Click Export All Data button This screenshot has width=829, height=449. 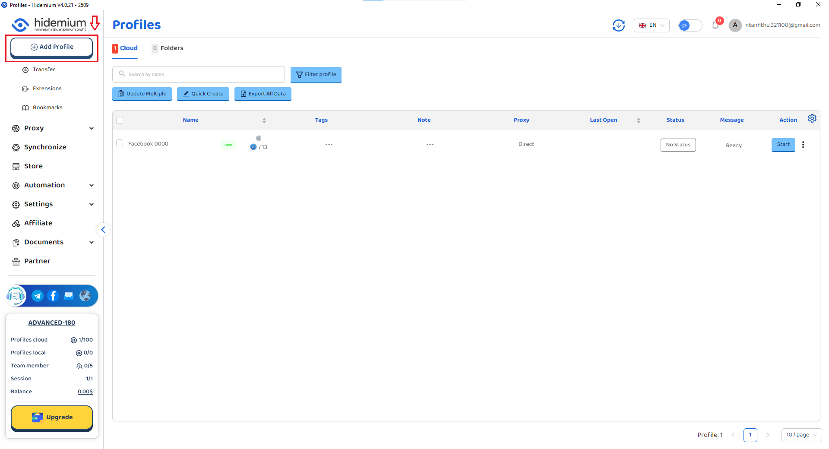263,94
